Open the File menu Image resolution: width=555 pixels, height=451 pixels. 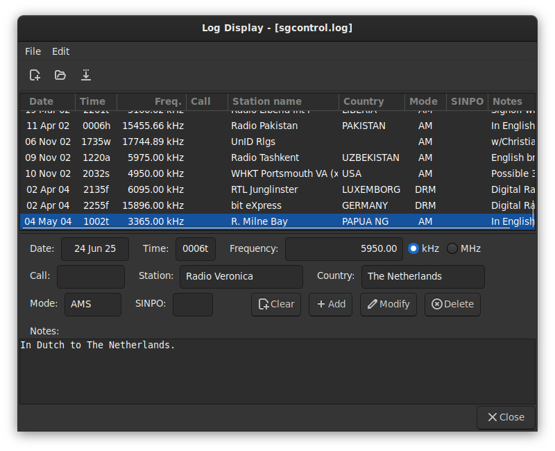coord(33,51)
